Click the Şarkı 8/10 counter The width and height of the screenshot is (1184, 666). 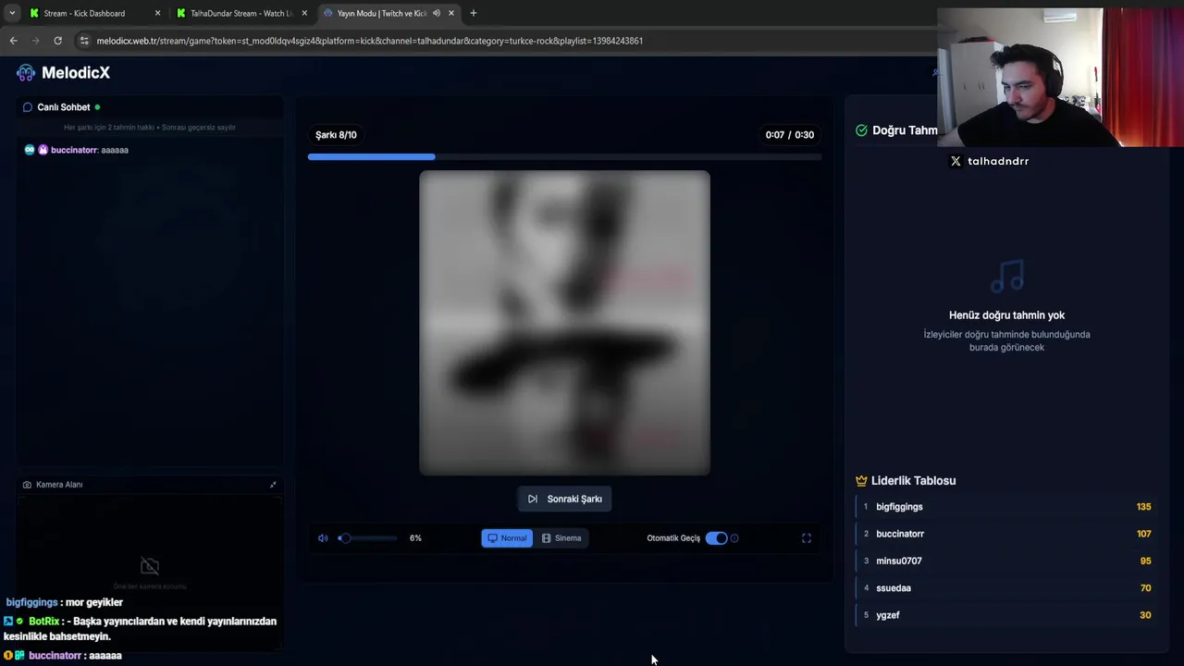(x=336, y=135)
